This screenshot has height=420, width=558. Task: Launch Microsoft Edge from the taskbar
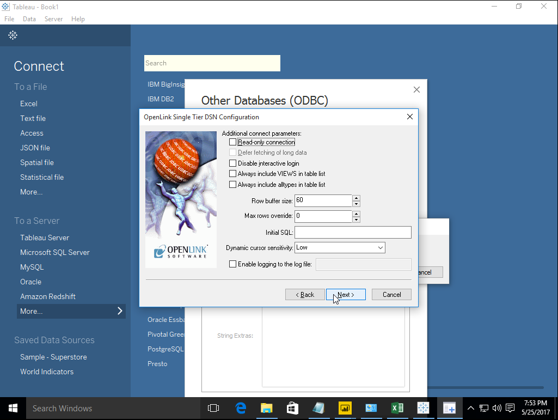coord(241,408)
